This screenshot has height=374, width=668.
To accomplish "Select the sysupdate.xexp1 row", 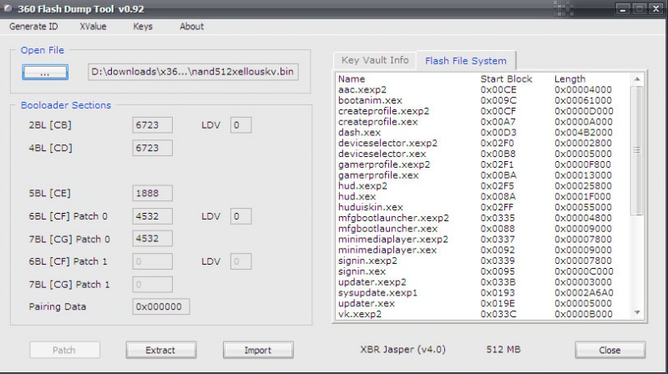I will 483,293.
